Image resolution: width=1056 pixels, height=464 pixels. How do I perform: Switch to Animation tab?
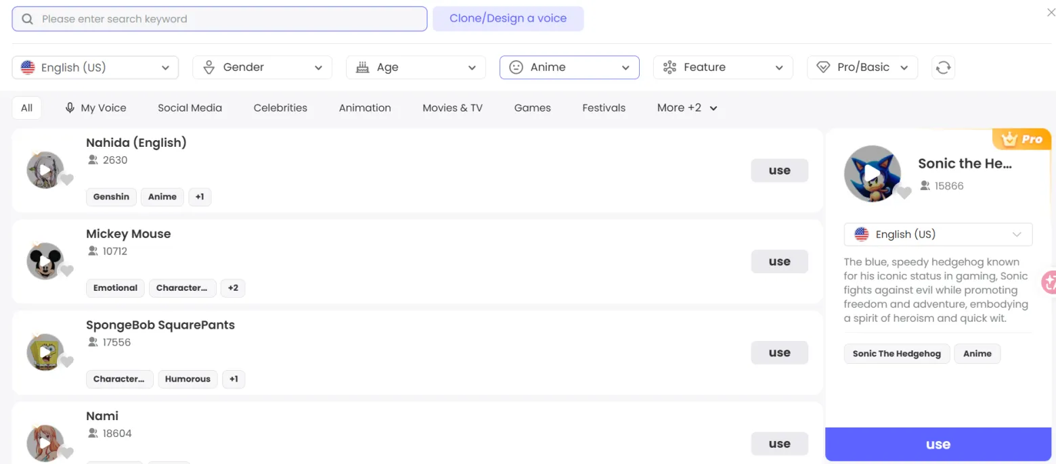coord(365,108)
